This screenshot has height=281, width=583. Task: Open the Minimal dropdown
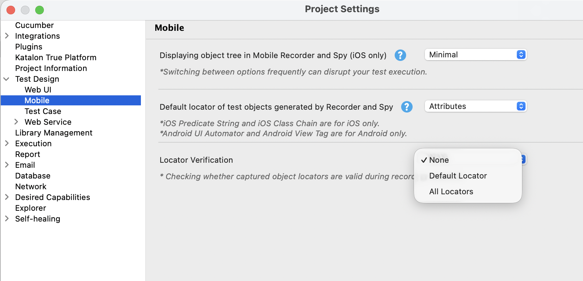pos(475,54)
